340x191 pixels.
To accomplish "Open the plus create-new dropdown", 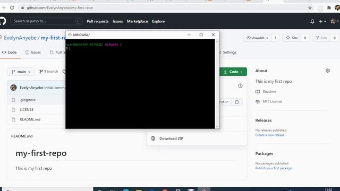I will tap(322, 21).
